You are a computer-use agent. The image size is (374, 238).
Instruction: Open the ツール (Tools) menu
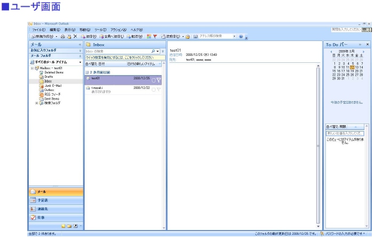point(100,30)
